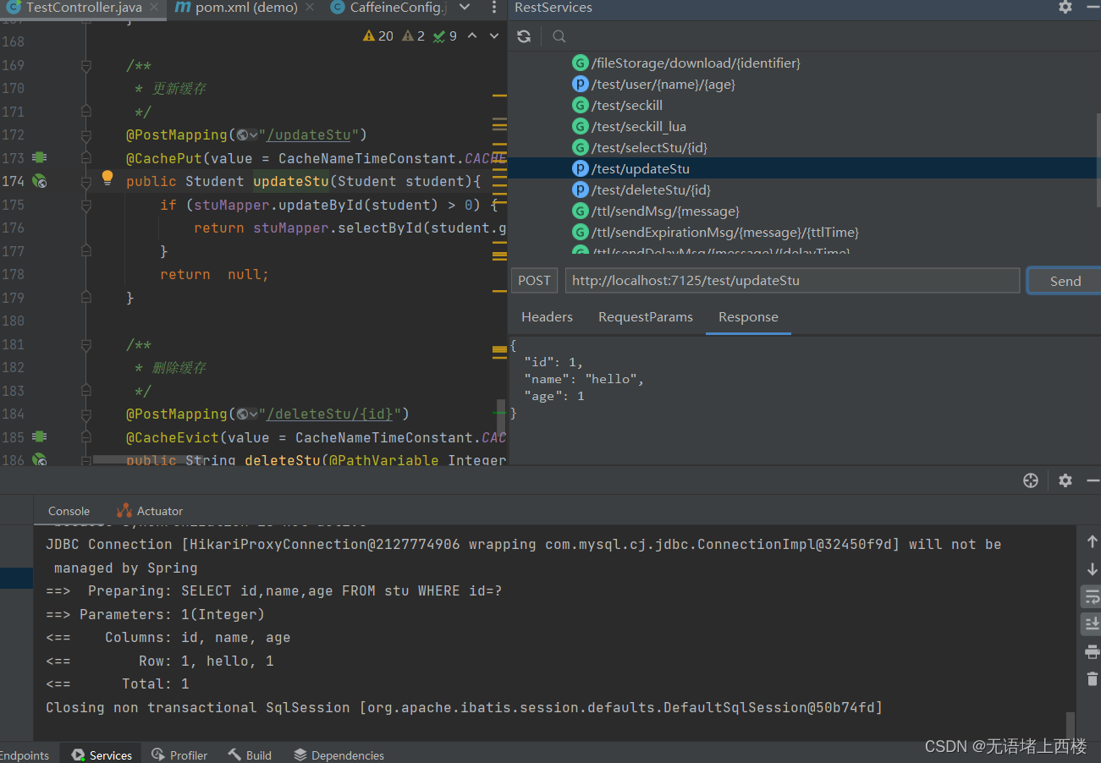This screenshot has height=763, width=1101.
Task: Click the POST URL input field
Action: click(x=791, y=280)
